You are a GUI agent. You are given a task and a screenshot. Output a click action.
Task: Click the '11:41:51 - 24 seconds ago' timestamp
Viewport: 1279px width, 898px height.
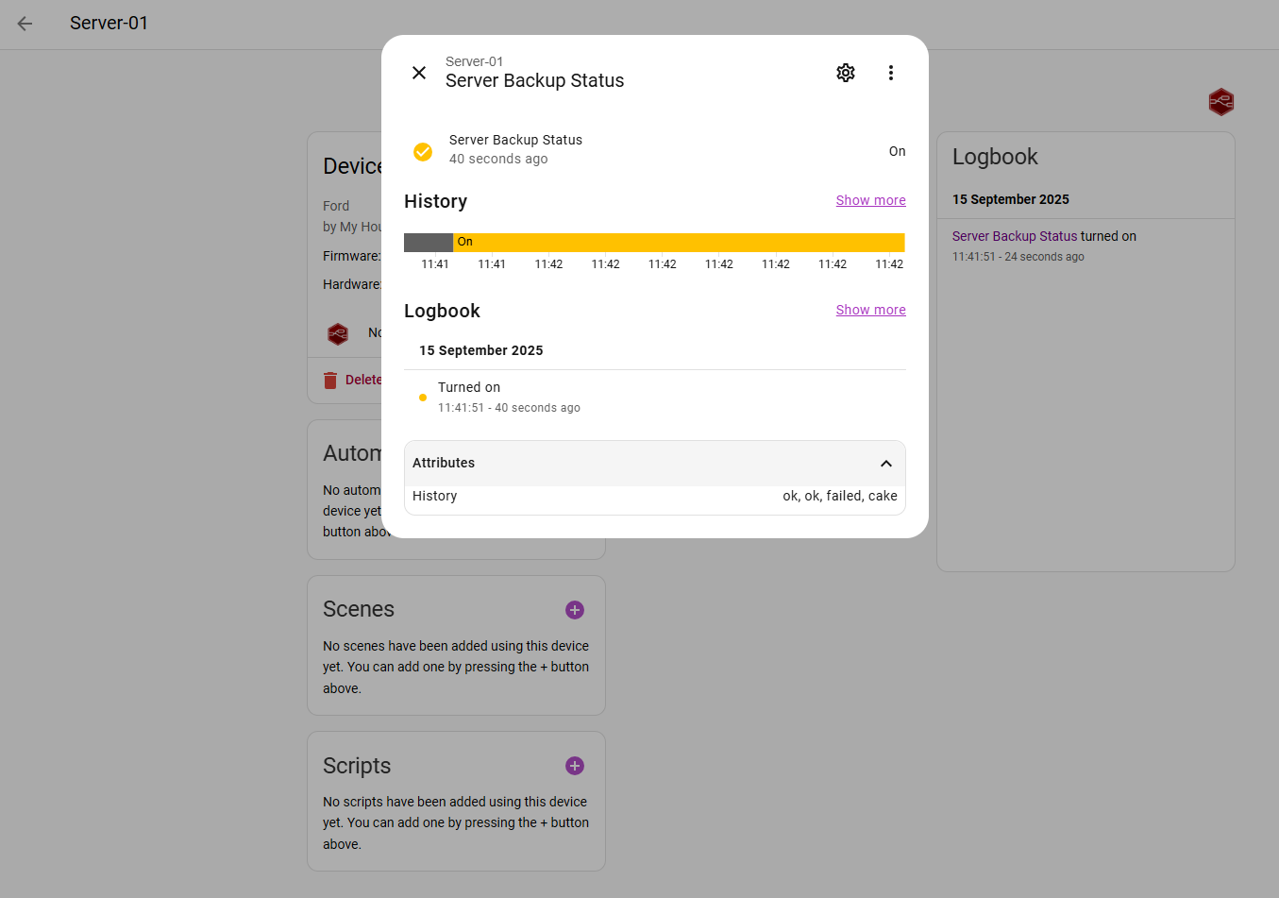pyautogui.click(x=1018, y=257)
